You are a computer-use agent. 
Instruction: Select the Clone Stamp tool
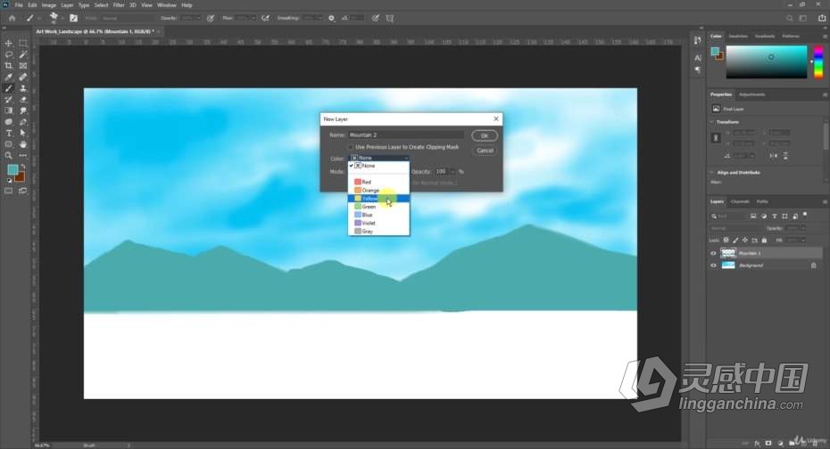click(x=23, y=88)
